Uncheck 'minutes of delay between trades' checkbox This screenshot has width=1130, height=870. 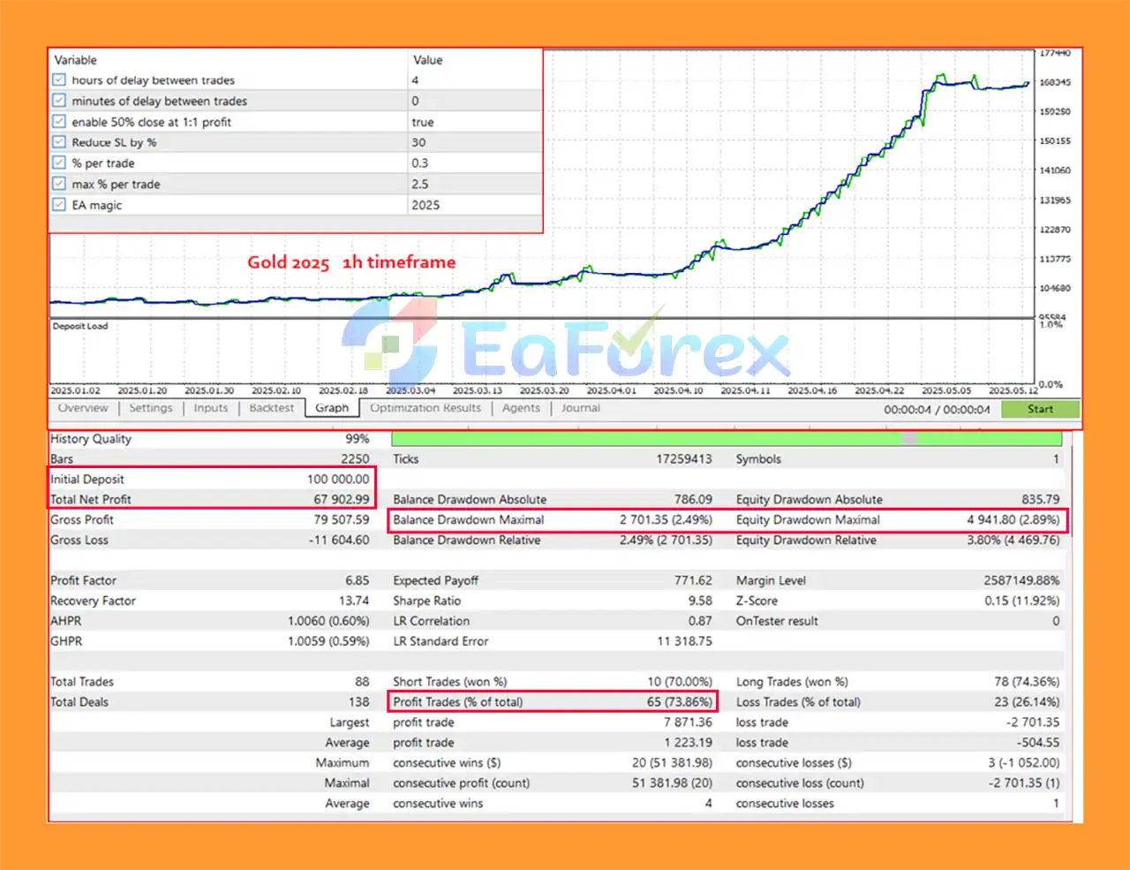59,101
